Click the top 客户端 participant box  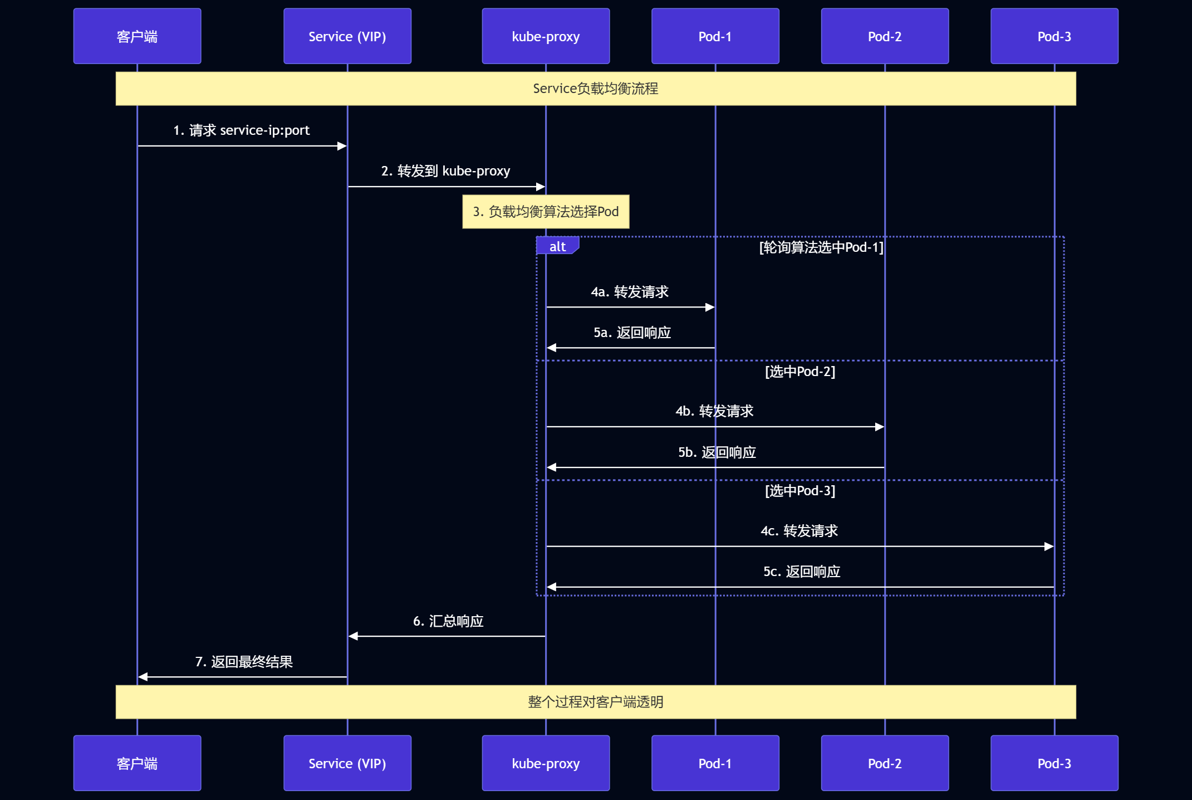tap(137, 36)
